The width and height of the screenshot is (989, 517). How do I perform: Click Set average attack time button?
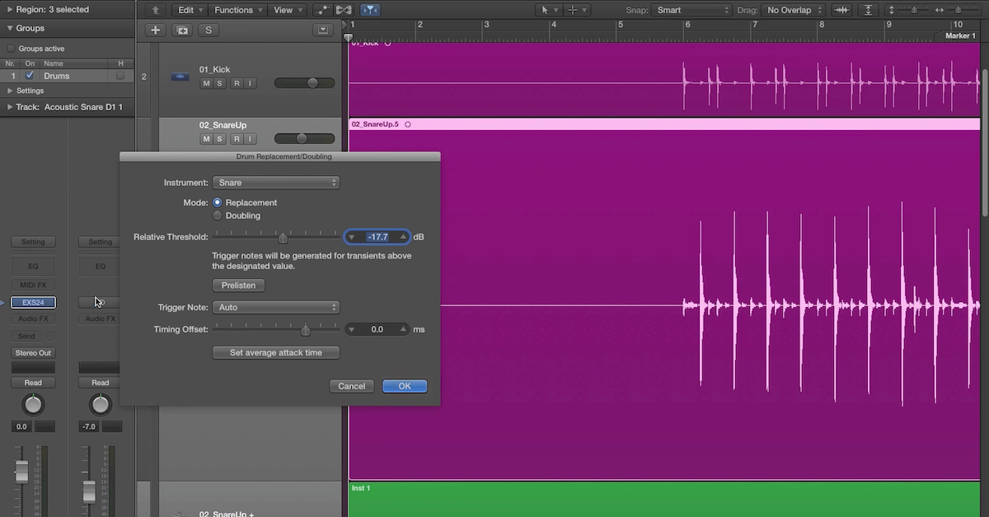coord(276,352)
